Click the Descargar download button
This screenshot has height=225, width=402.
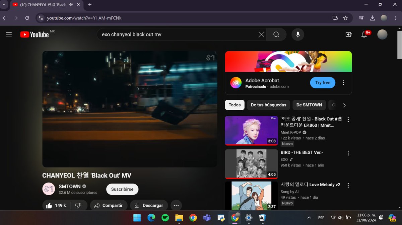149,205
